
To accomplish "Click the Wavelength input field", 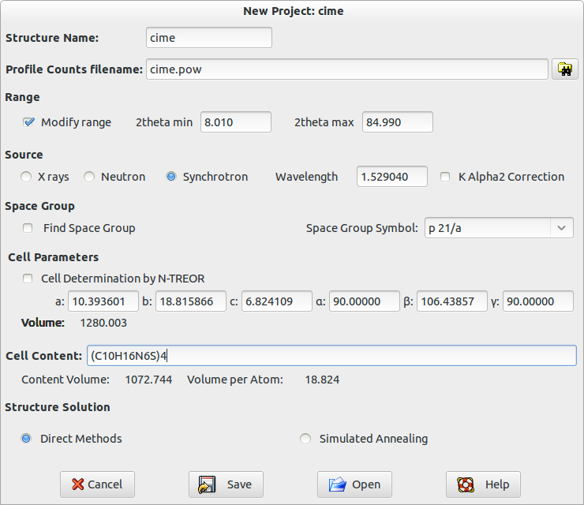I will 391,177.
